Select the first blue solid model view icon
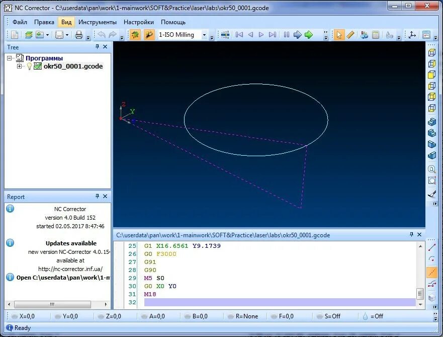The height and width of the screenshot is (337, 443). point(432,122)
